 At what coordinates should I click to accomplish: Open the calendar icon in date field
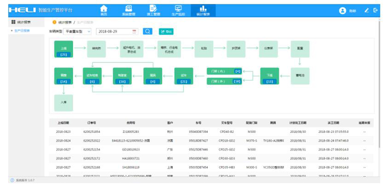(134, 31)
